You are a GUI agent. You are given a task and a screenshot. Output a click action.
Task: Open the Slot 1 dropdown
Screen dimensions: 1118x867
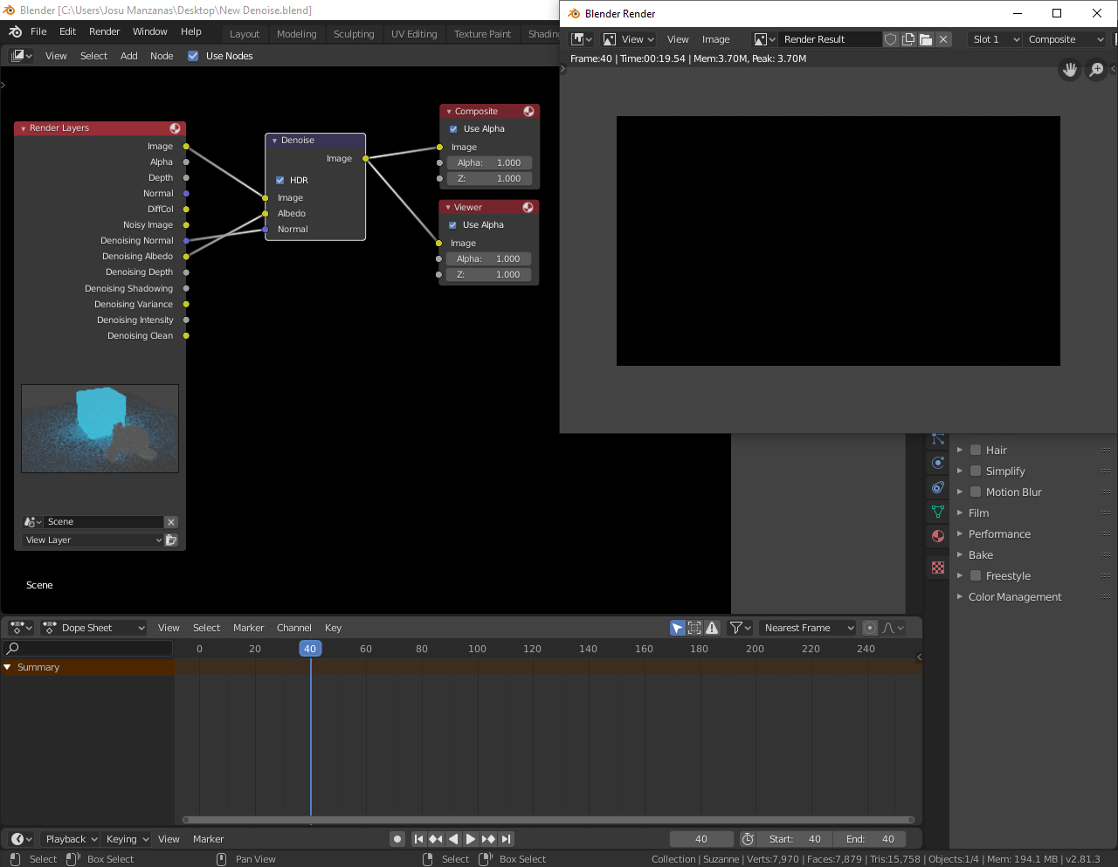(996, 39)
